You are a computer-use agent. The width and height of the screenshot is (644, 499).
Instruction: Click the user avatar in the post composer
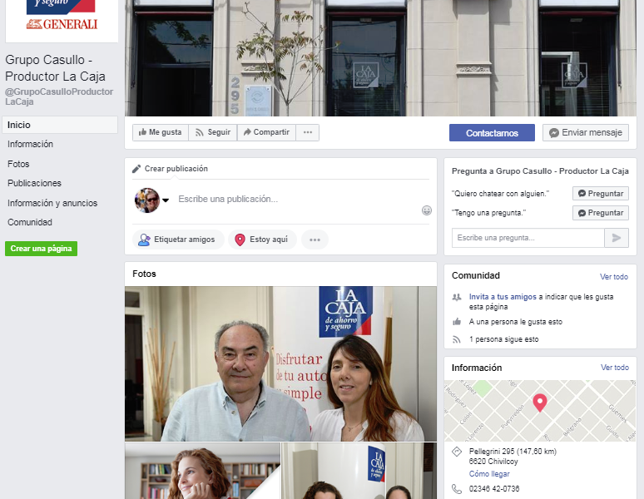[147, 200]
